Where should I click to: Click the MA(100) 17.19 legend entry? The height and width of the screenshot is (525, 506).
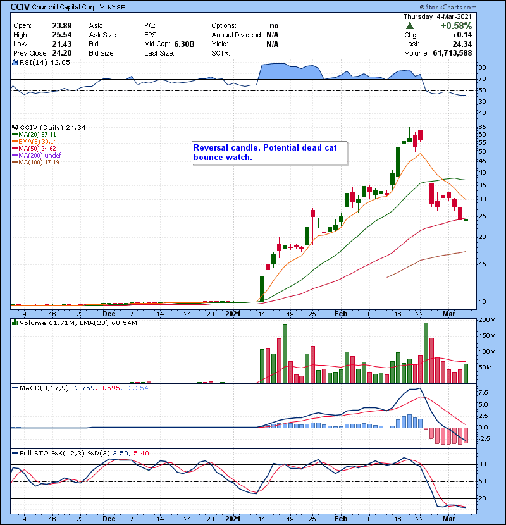(x=36, y=163)
